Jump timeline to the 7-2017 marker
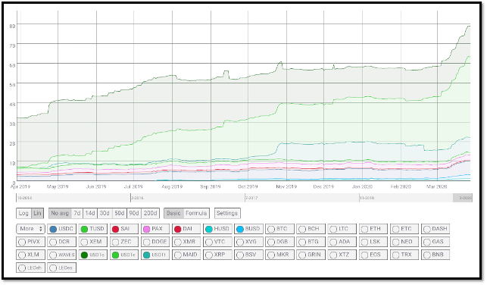This screenshot has height=285, width=487. pyautogui.click(x=251, y=198)
